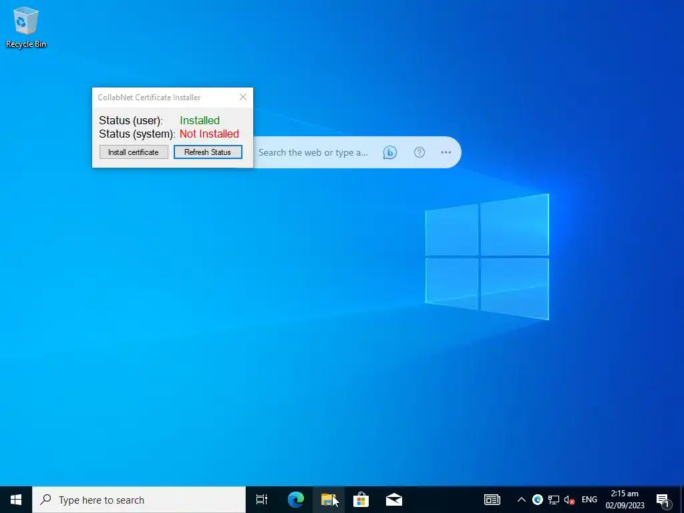Click the muted volume tray icon

click(569, 500)
